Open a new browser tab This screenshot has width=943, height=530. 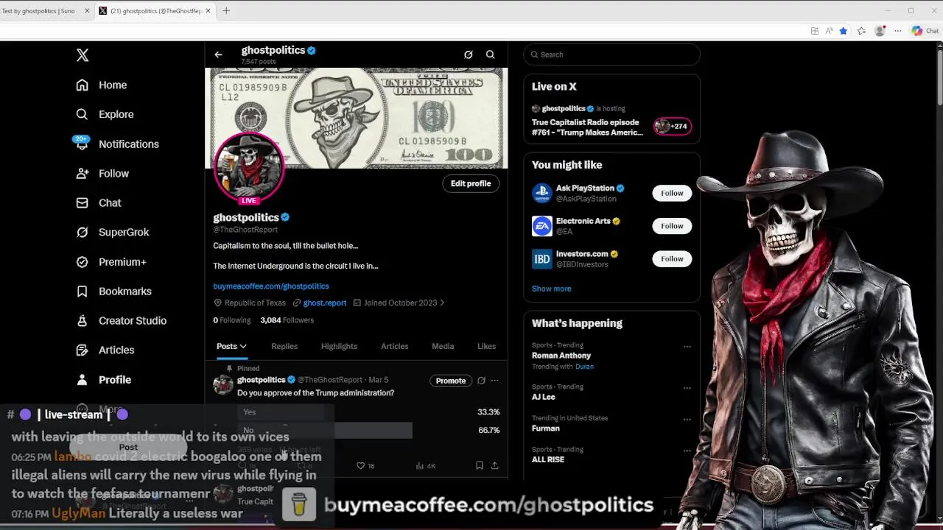(226, 11)
